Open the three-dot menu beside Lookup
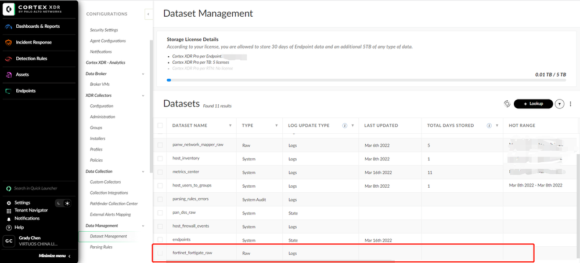The width and height of the screenshot is (580, 263). pyautogui.click(x=571, y=104)
